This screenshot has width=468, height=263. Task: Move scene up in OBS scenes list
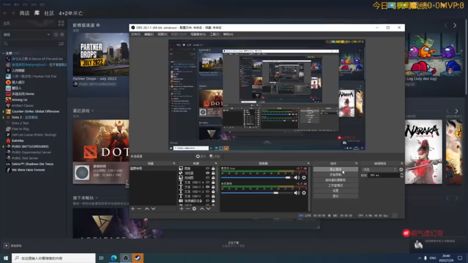point(147,209)
